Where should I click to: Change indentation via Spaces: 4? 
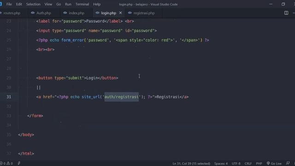221,164
